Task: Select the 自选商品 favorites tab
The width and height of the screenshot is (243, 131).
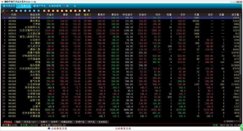Action: click(x=103, y=122)
